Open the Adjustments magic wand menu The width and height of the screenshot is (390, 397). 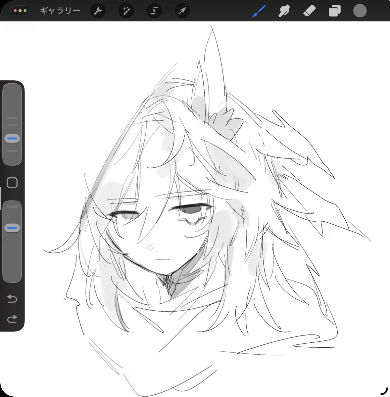tap(126, 11)
